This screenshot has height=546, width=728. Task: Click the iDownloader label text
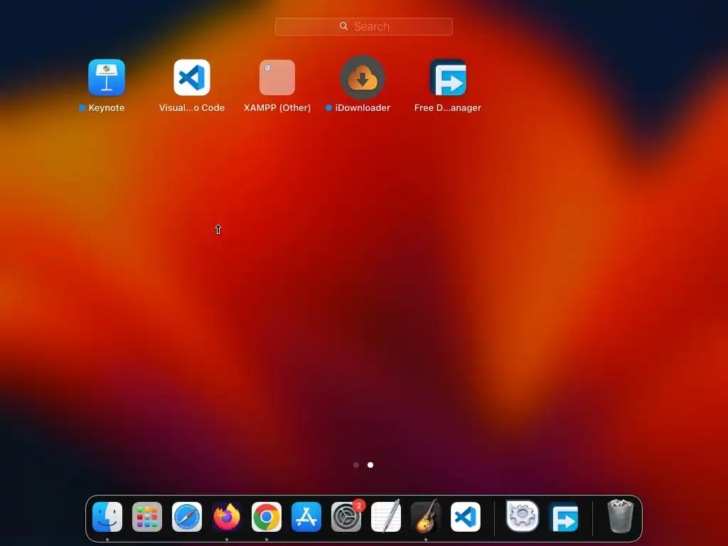point(363,108)
